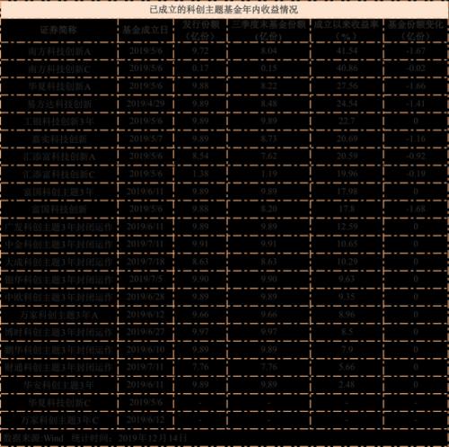Viewport: 449px width, 447px height.
Task: Click the 2019/7/18 establishment date cell
Action: point(145,262)
